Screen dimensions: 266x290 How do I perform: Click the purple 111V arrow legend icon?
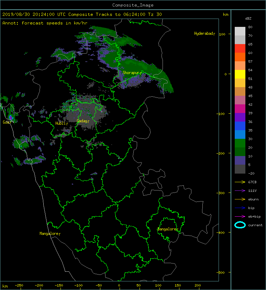(240, 191)
